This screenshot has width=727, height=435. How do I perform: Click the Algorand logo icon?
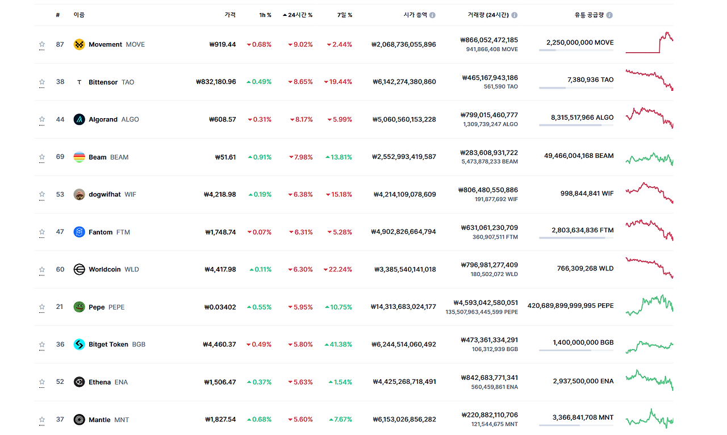79,119
